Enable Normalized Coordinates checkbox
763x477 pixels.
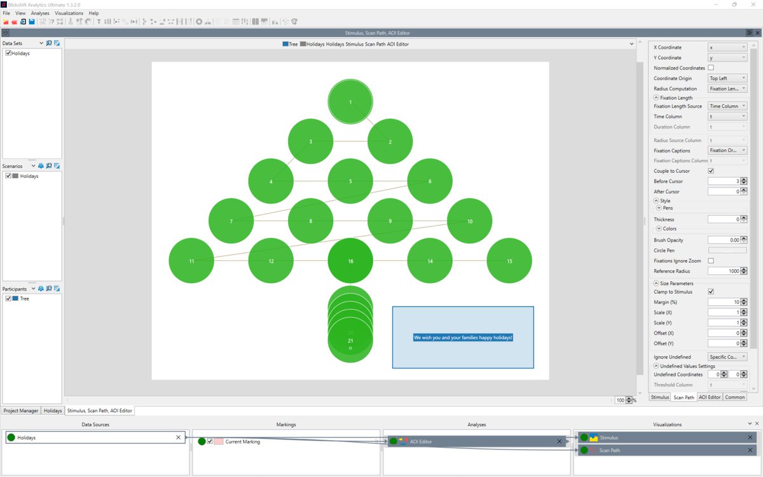[x=711, y=67]
